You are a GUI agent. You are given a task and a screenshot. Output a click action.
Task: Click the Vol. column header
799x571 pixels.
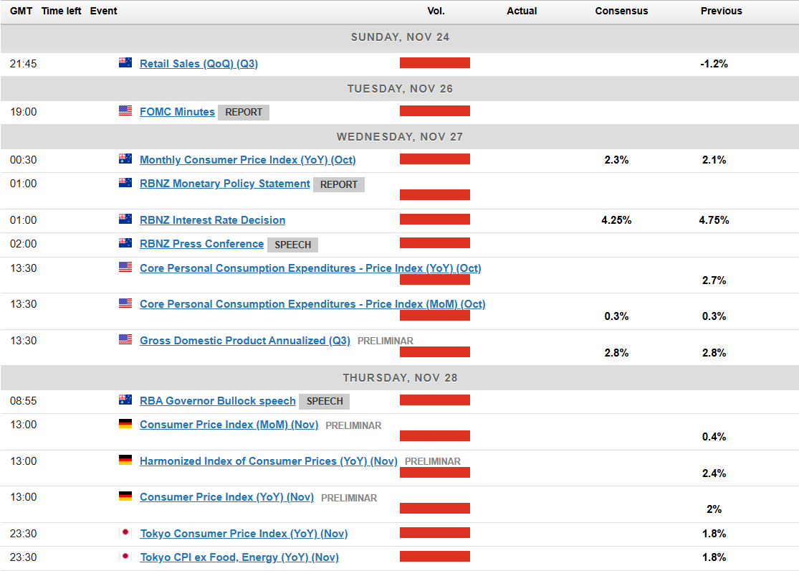436,11
